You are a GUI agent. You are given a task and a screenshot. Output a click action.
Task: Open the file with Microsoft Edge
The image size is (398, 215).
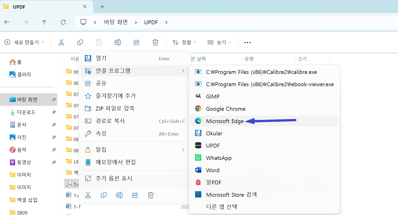(264, 121)
